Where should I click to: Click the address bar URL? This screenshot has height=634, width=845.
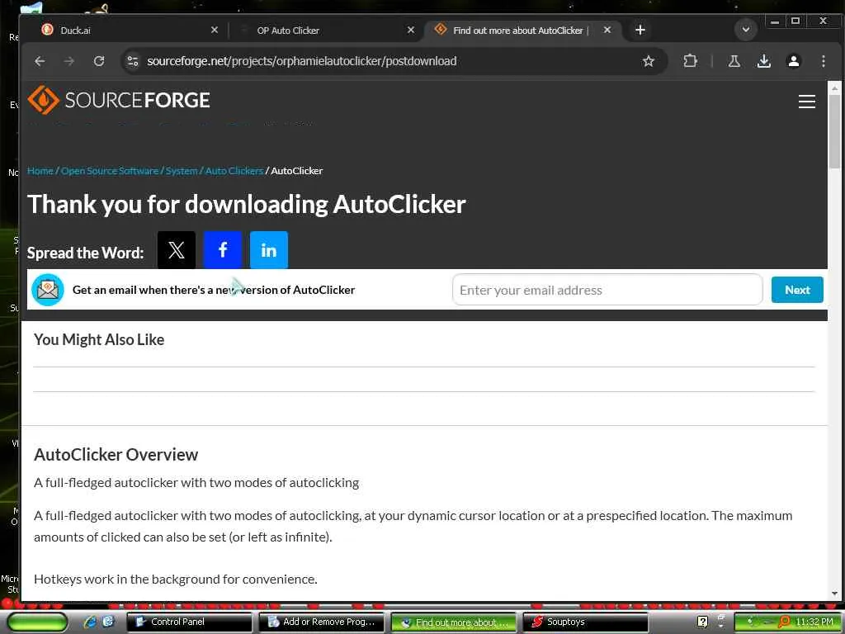pyautogui.click(x=302, y=61)
